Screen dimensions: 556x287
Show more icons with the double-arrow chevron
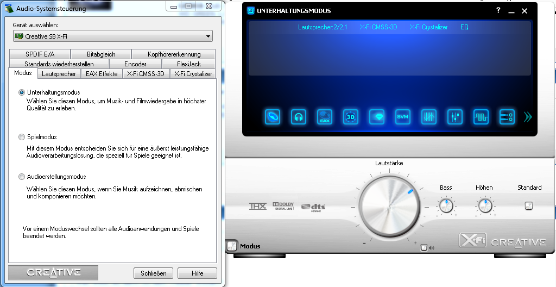(528, 116)
